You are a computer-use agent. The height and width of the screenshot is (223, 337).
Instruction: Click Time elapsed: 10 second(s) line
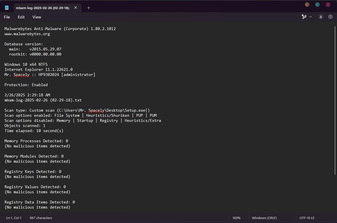point(34,131)
